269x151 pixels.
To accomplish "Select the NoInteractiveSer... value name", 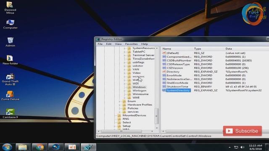I will click(179, 79).
